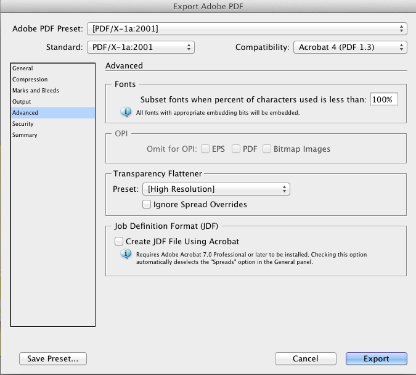Enable EPS omit for OPI checkbox
The width and height of the screenshot is (416, 375).
(x=205, y=149)
